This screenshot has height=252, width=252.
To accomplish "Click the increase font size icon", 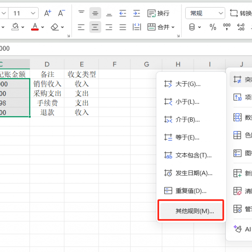I will tap(47, 13).
